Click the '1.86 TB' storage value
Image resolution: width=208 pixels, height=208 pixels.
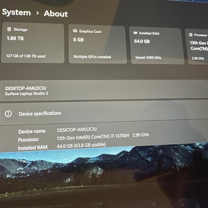pos(15,38)
